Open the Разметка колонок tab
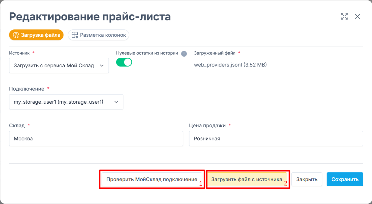The width and height of the screenshot is (372, 204). click(98, 35)
